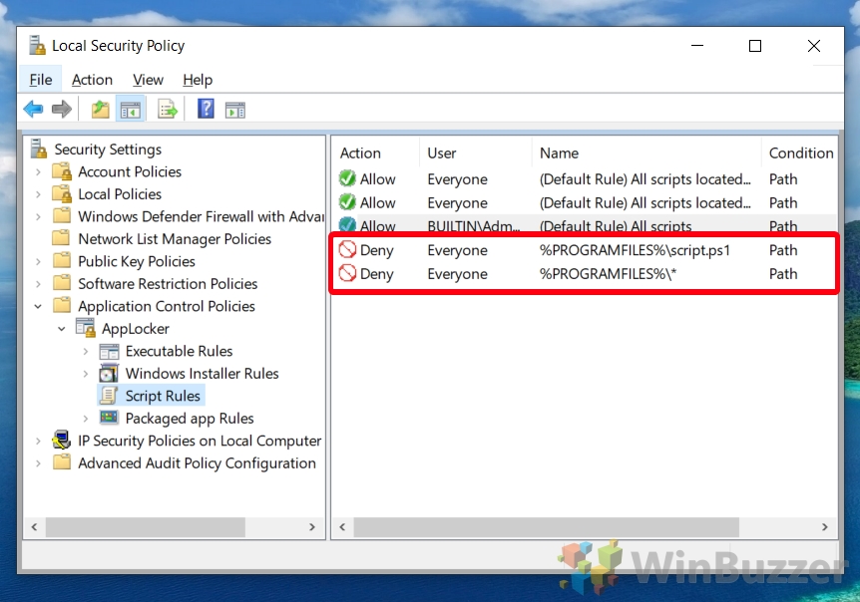This screenshot has height=602, width=860.
Task: Expand Advanced Audit Policy Configuration node
Action: 39,463
